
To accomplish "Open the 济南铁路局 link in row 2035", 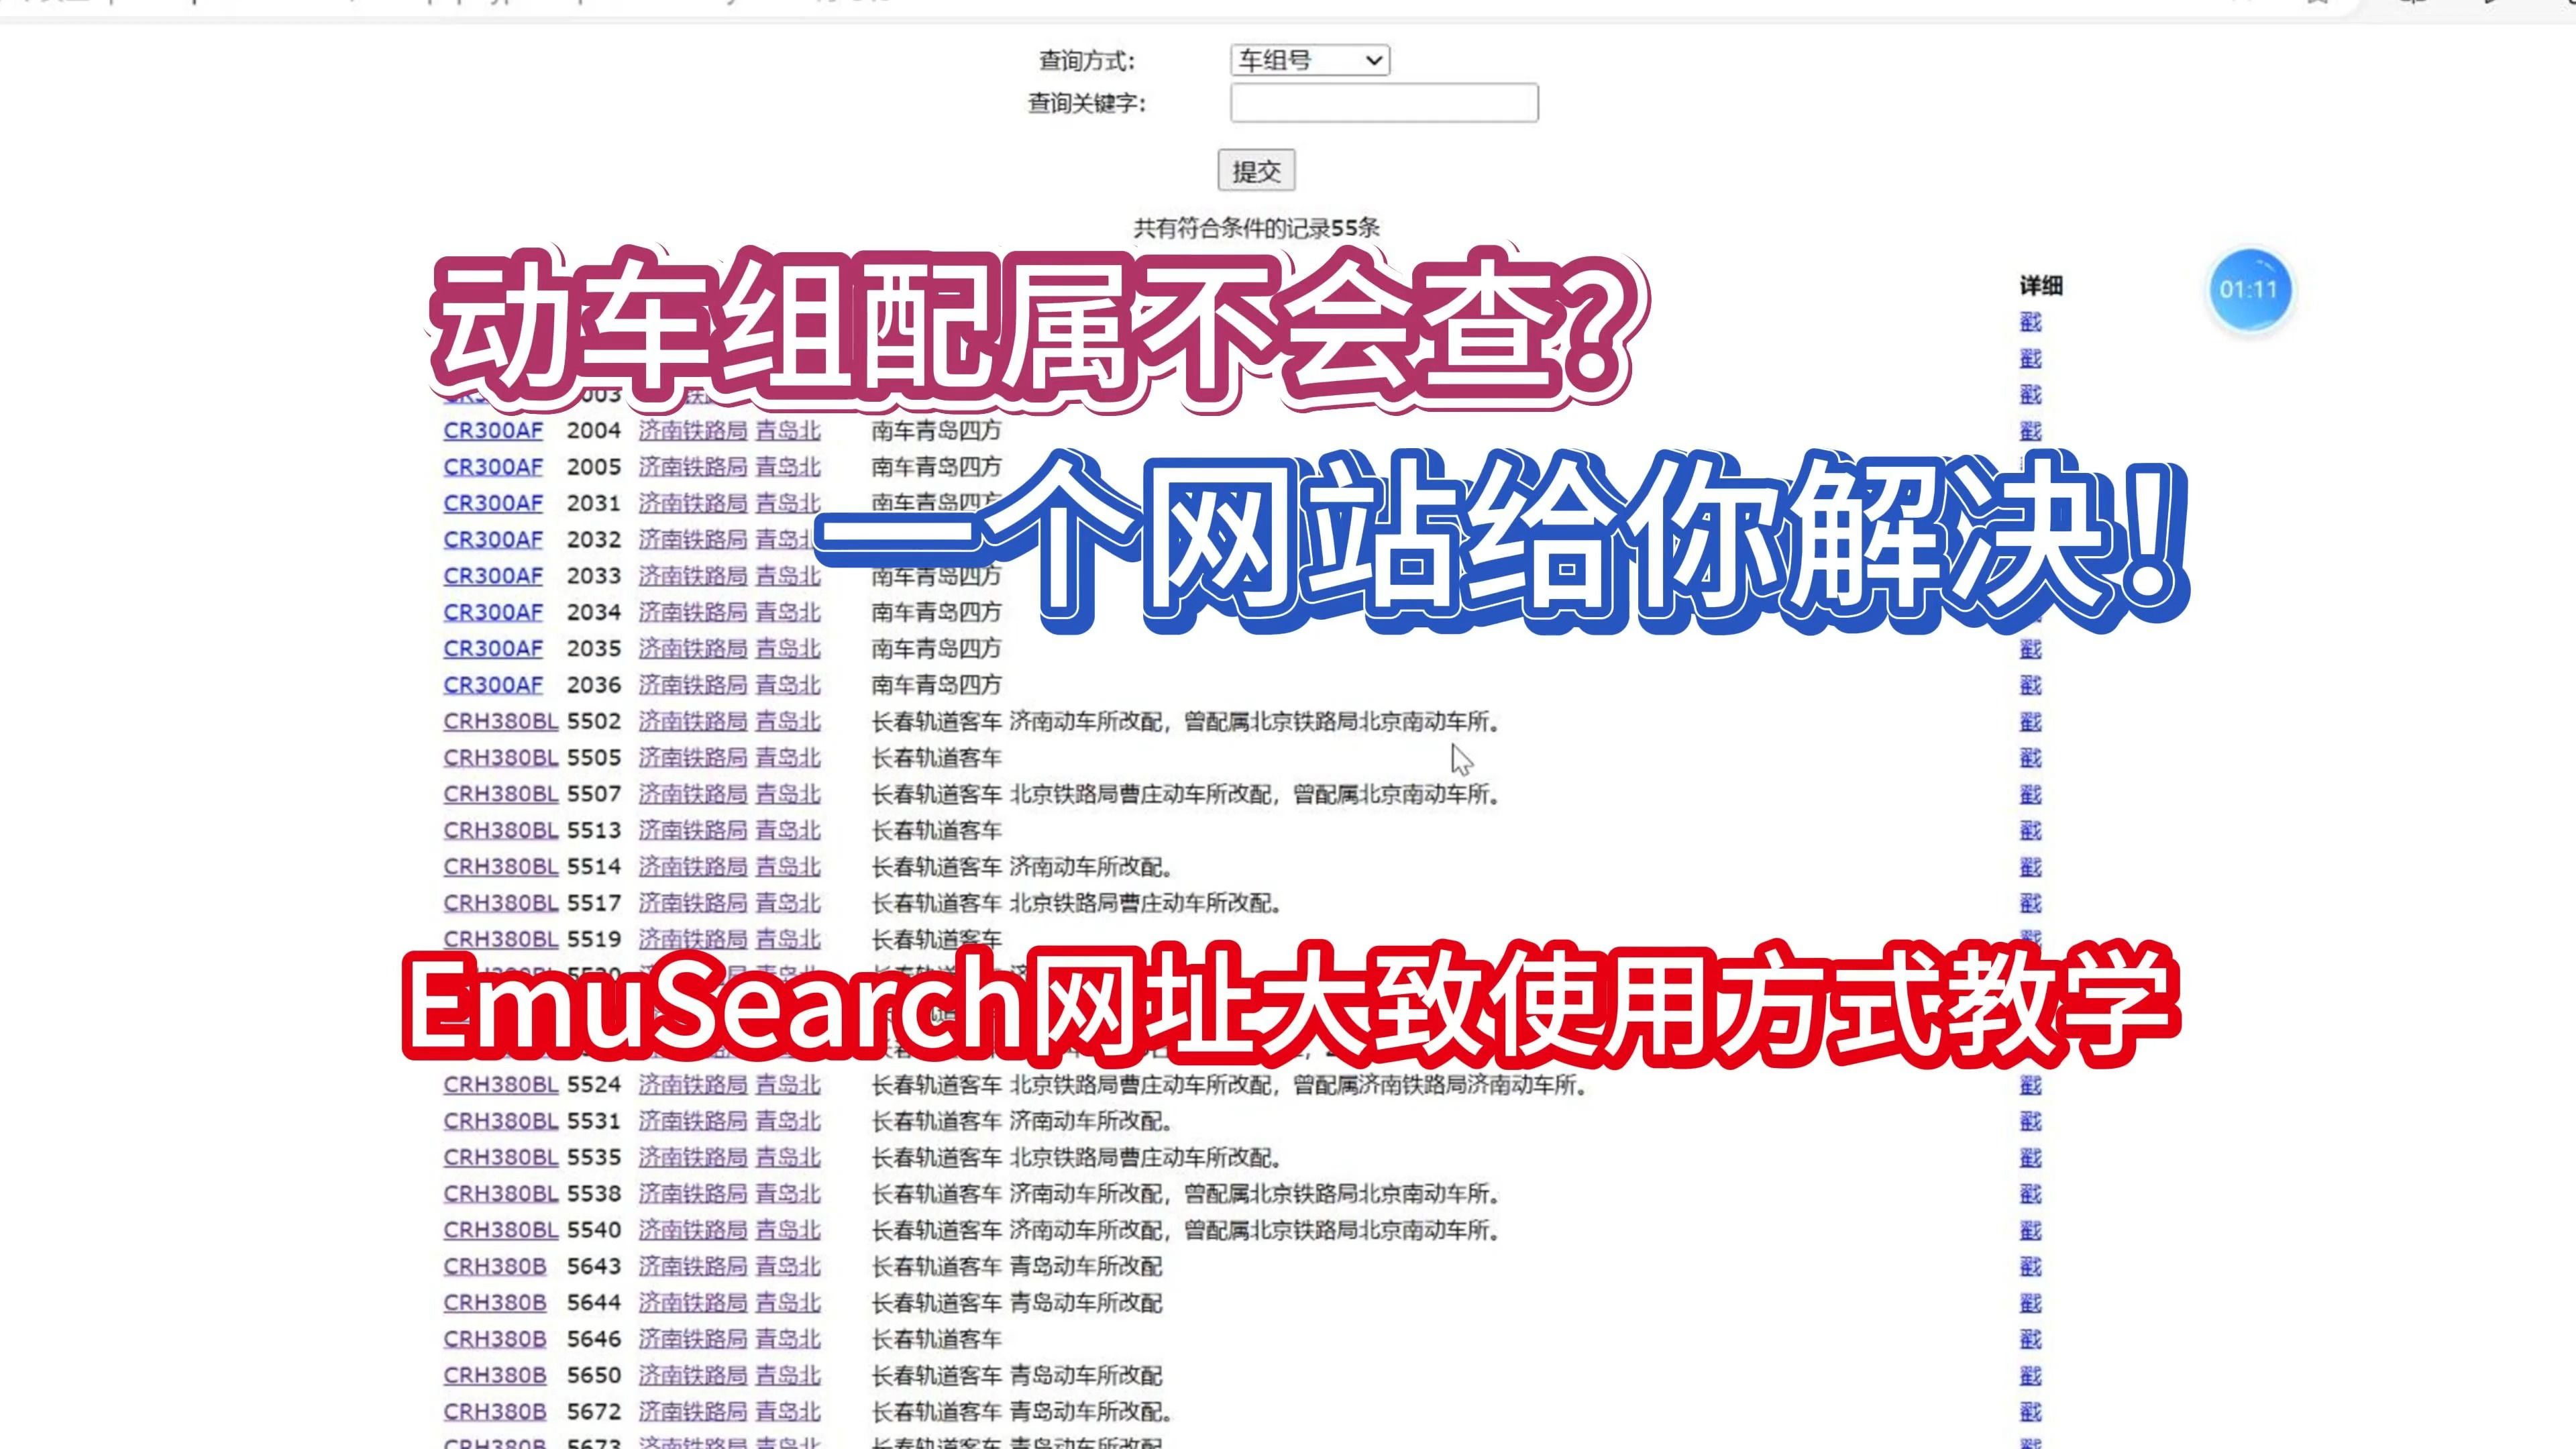I will [x=692, y=649].
